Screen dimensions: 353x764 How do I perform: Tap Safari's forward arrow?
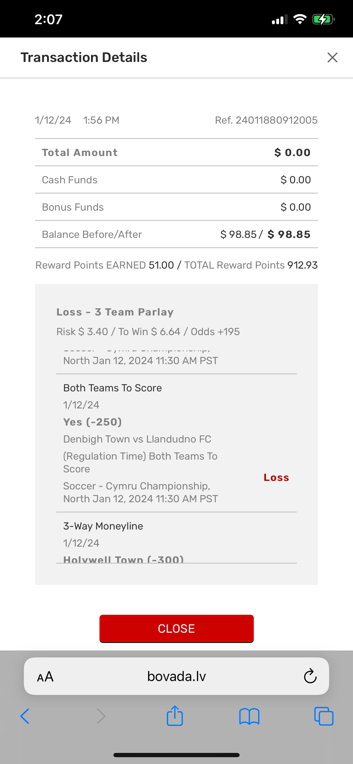point(101,716)
